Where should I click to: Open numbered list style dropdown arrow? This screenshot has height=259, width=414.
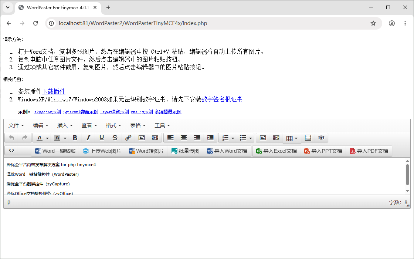(x=233, y=138)
